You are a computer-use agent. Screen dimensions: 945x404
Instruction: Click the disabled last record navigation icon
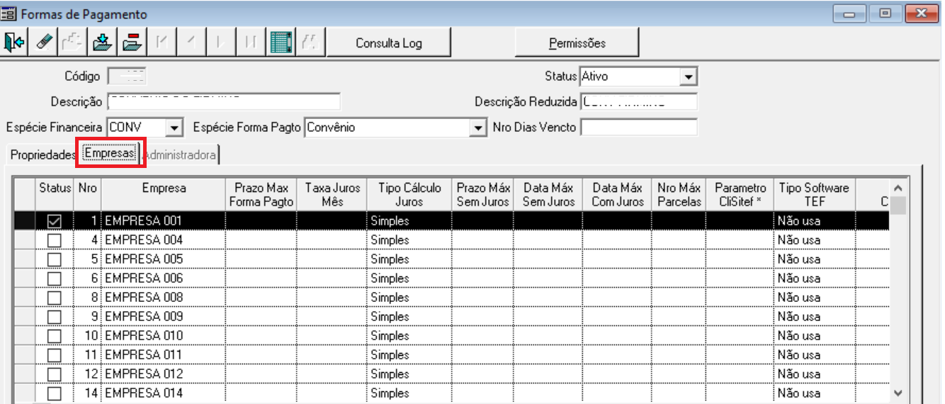pos(251,43)
